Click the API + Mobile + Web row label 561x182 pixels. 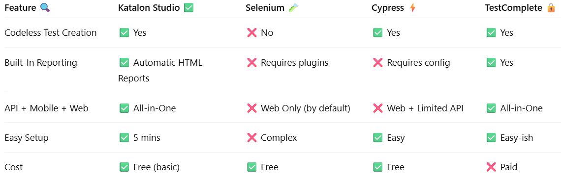(46, 108)
